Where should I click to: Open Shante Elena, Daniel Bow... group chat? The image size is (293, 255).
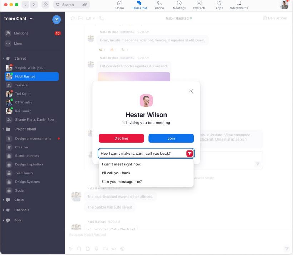pyautogui.click(x=32, y=119)
